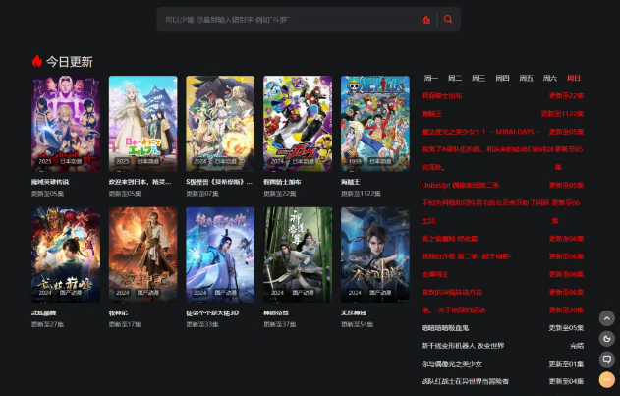This screenshot has height=396, width=620.
Task: Open the 假面骑士加布 poster thumbnail
Action: [298, 124]
